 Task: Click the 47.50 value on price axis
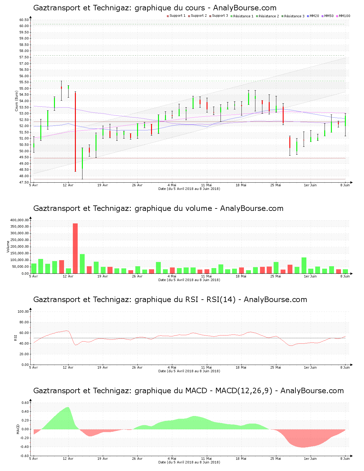point(24,182)
